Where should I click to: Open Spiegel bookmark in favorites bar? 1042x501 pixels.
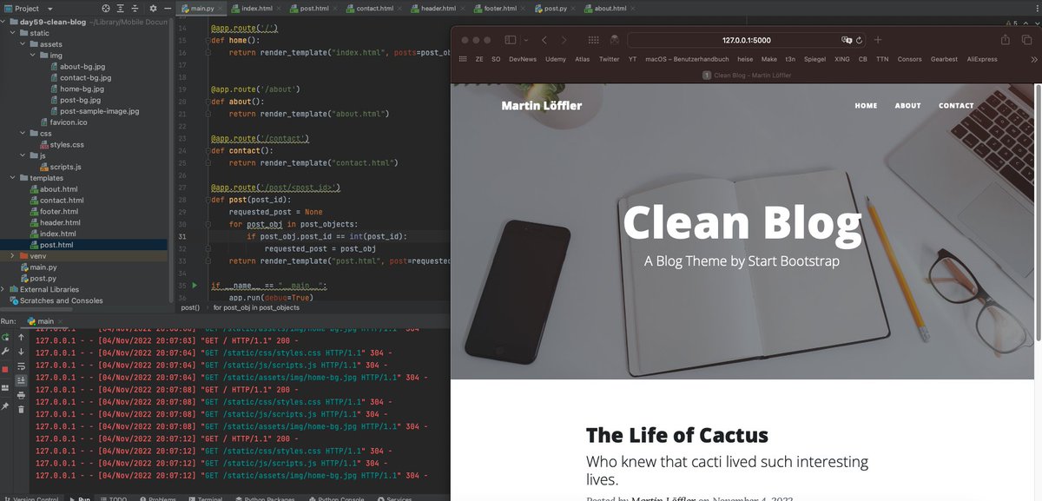pyautogui.click(x=814, y=59)
